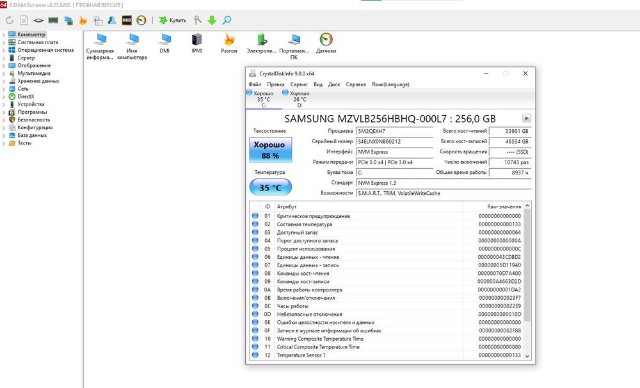
Task: Open the AIDA64 report page icon
Action: 24,20
